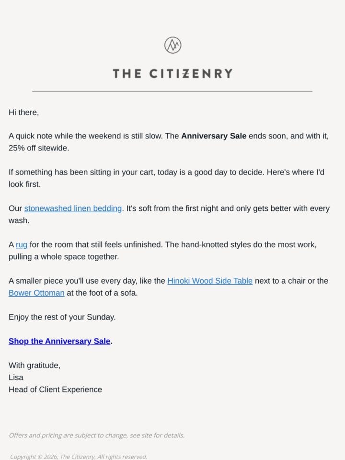
Task: Click THE CITIZENRY wordmark header
Action: pyautogui.click(x=172, y=74)
